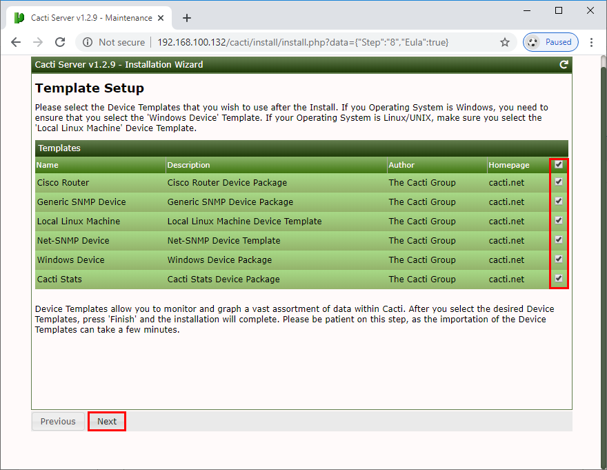Bookmark this page with the star icon

pyautogui.click(x=505, y=42)
